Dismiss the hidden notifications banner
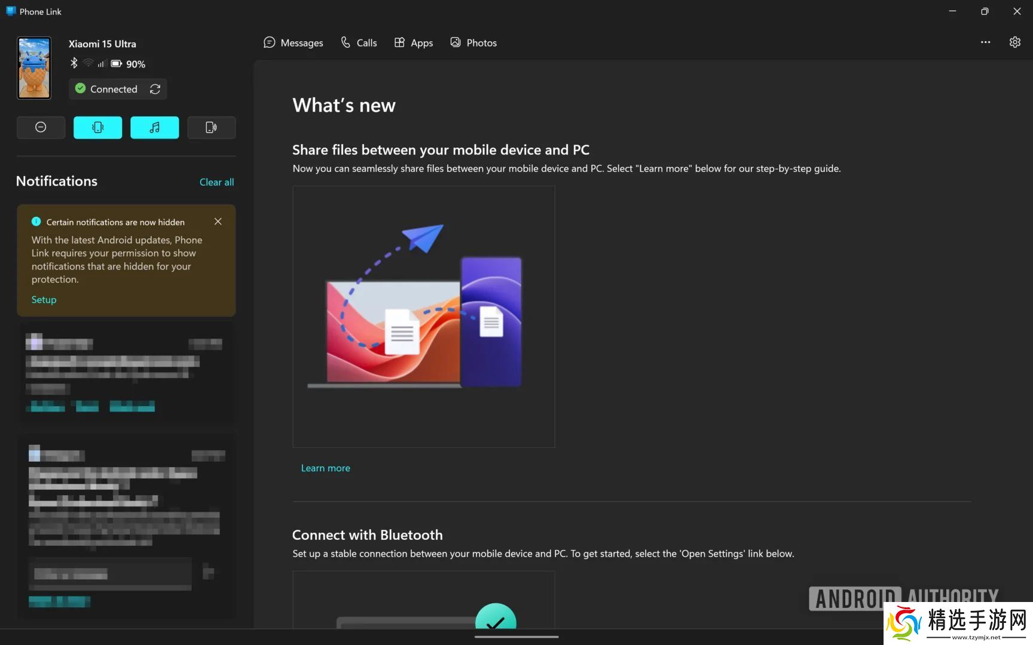The height and width of the screenshot is (645, 1033). 218,222
